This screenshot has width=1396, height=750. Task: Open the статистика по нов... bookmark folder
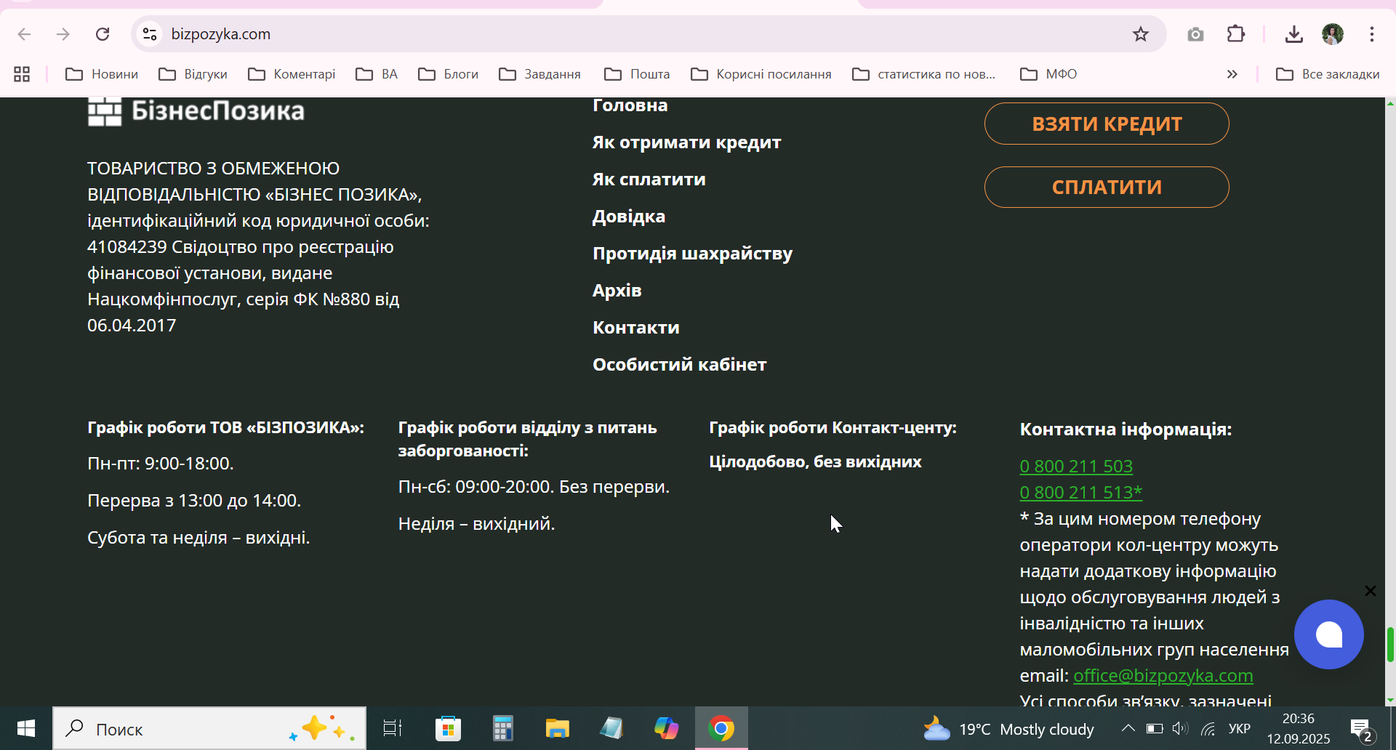[924, 74]
